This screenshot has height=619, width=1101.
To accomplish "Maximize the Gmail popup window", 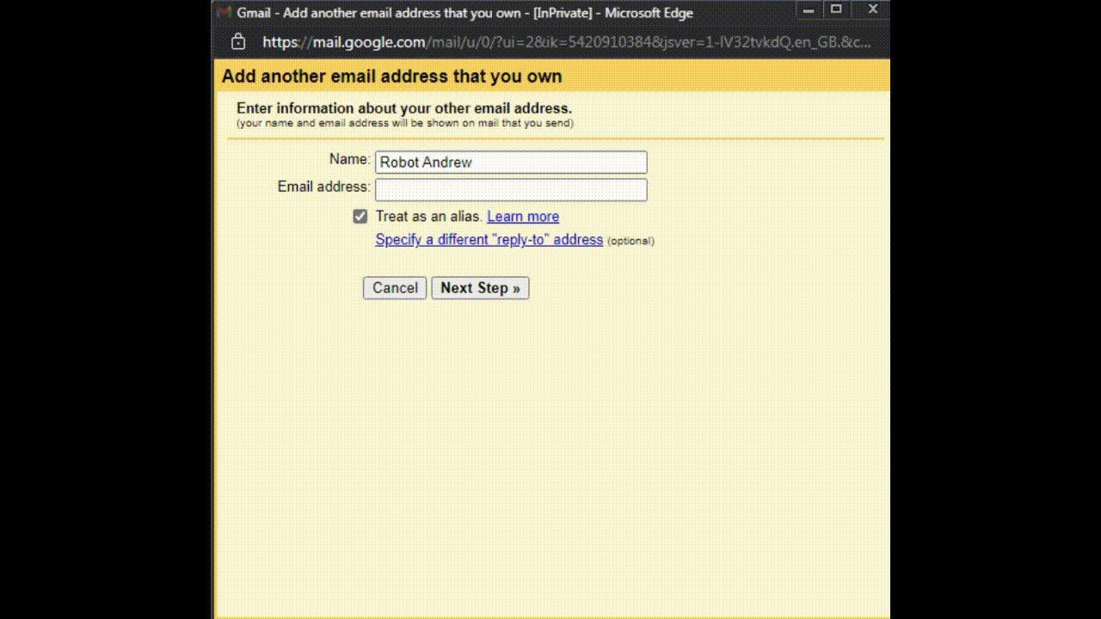I will click(836, 10).
